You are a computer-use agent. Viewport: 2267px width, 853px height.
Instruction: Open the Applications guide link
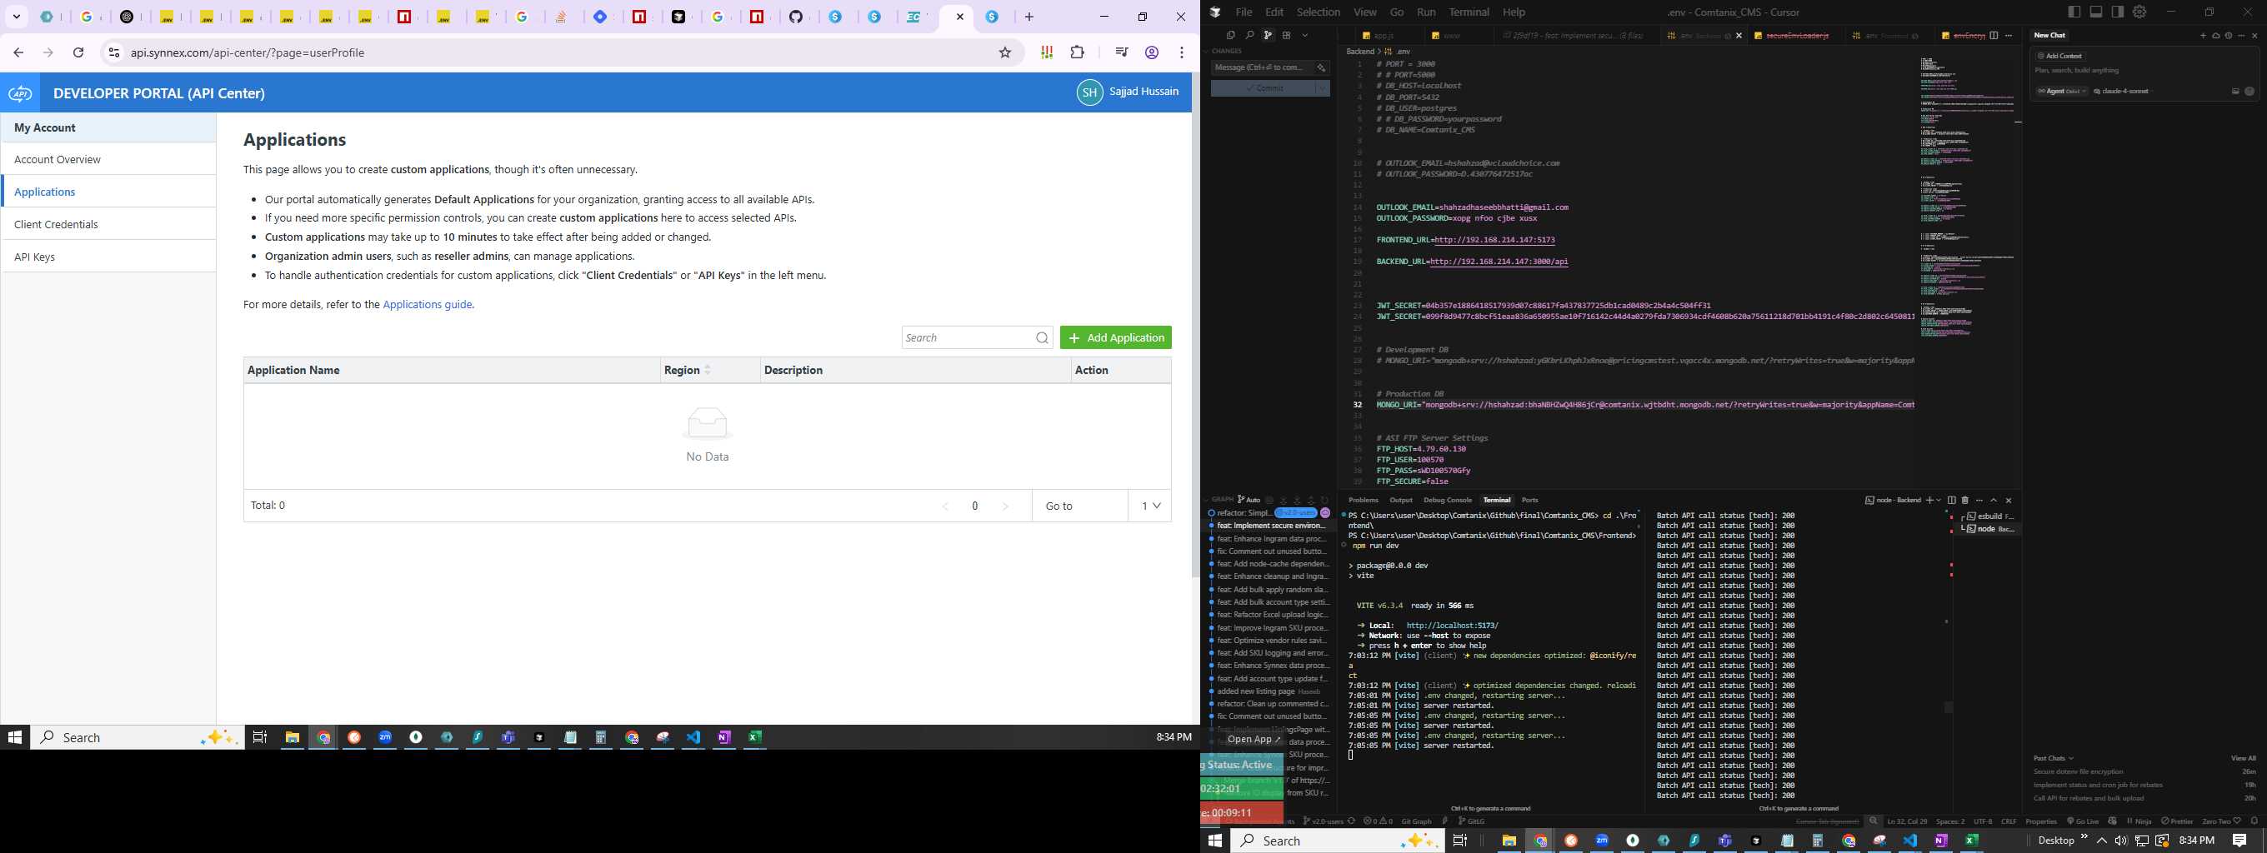click(x=427, y=304)
